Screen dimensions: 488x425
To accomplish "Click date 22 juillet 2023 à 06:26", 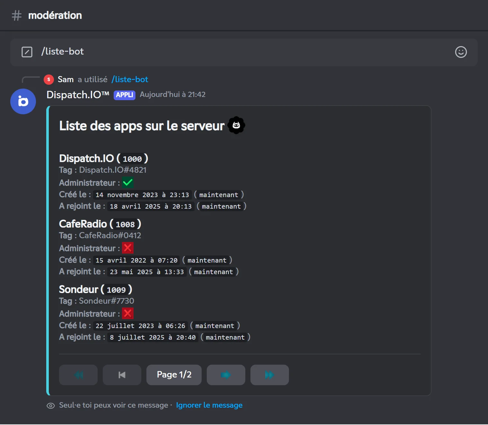I will [x=140, y=326].
